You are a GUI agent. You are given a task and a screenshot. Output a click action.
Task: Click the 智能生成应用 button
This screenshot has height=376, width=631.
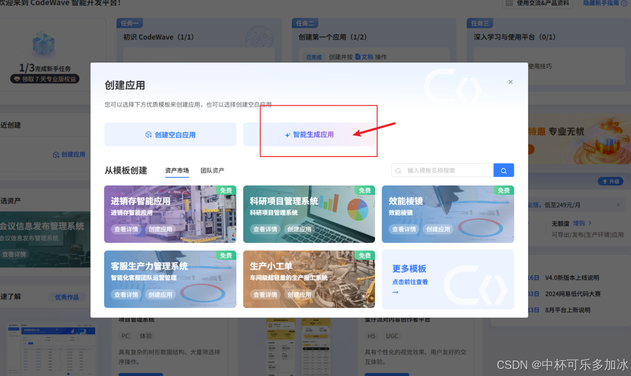[309, 135]
